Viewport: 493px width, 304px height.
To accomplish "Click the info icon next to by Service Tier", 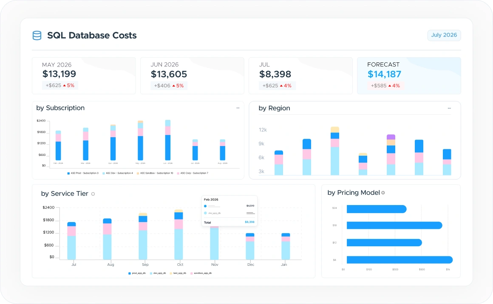I will coord(93,194).
